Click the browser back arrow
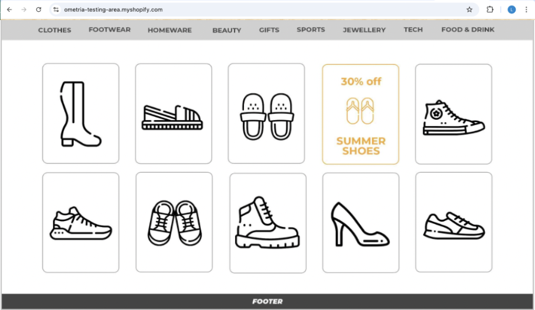Viewport: 535px width, 310px height. (9, 9)
